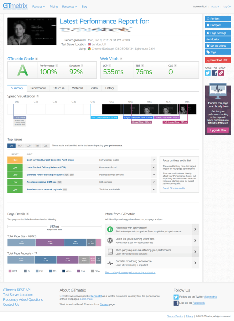The height and width of the screenshot is (321, 234).
Task: Click the First Contentful Paint timeline marker
Action: click(104, 118)
